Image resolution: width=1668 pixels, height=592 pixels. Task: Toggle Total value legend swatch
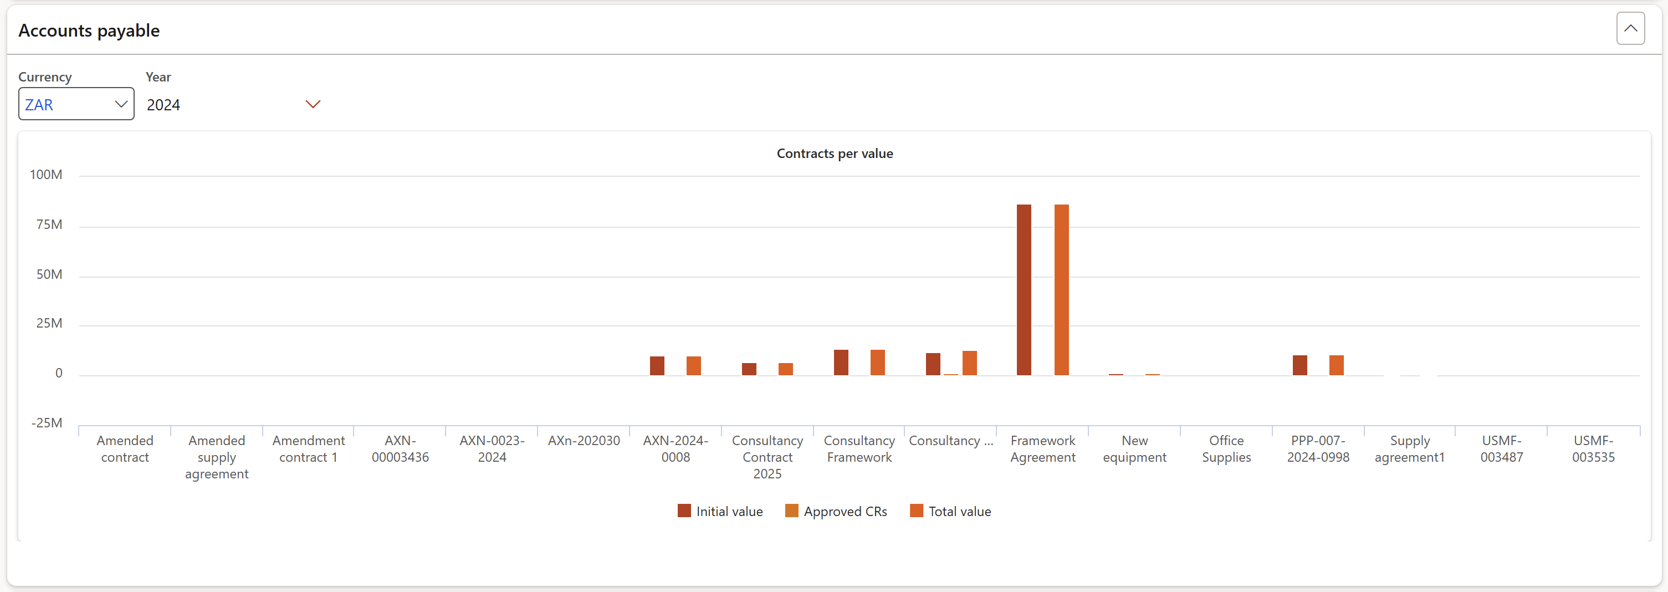(x=916, y=511)
